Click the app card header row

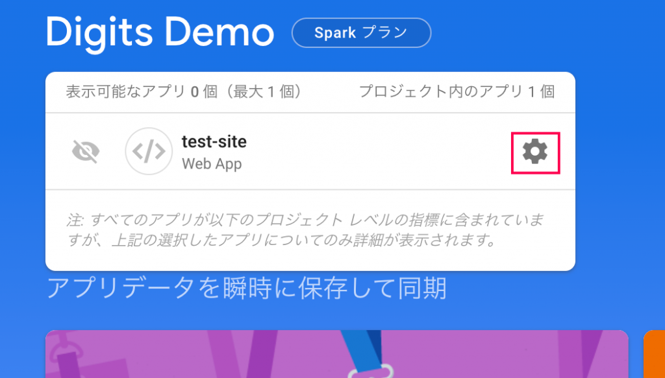[310, 92]
